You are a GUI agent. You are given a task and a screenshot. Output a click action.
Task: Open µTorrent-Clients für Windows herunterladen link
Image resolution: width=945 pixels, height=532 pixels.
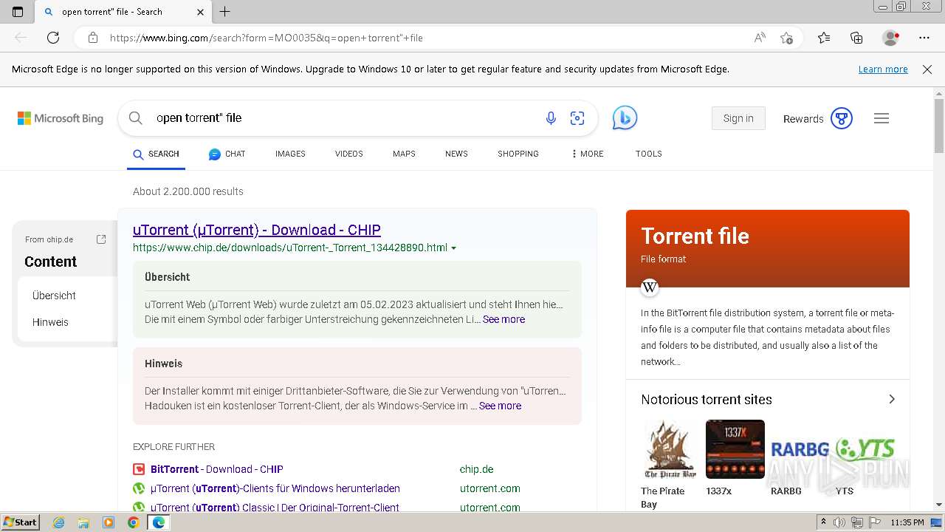(x=275, y=488)
